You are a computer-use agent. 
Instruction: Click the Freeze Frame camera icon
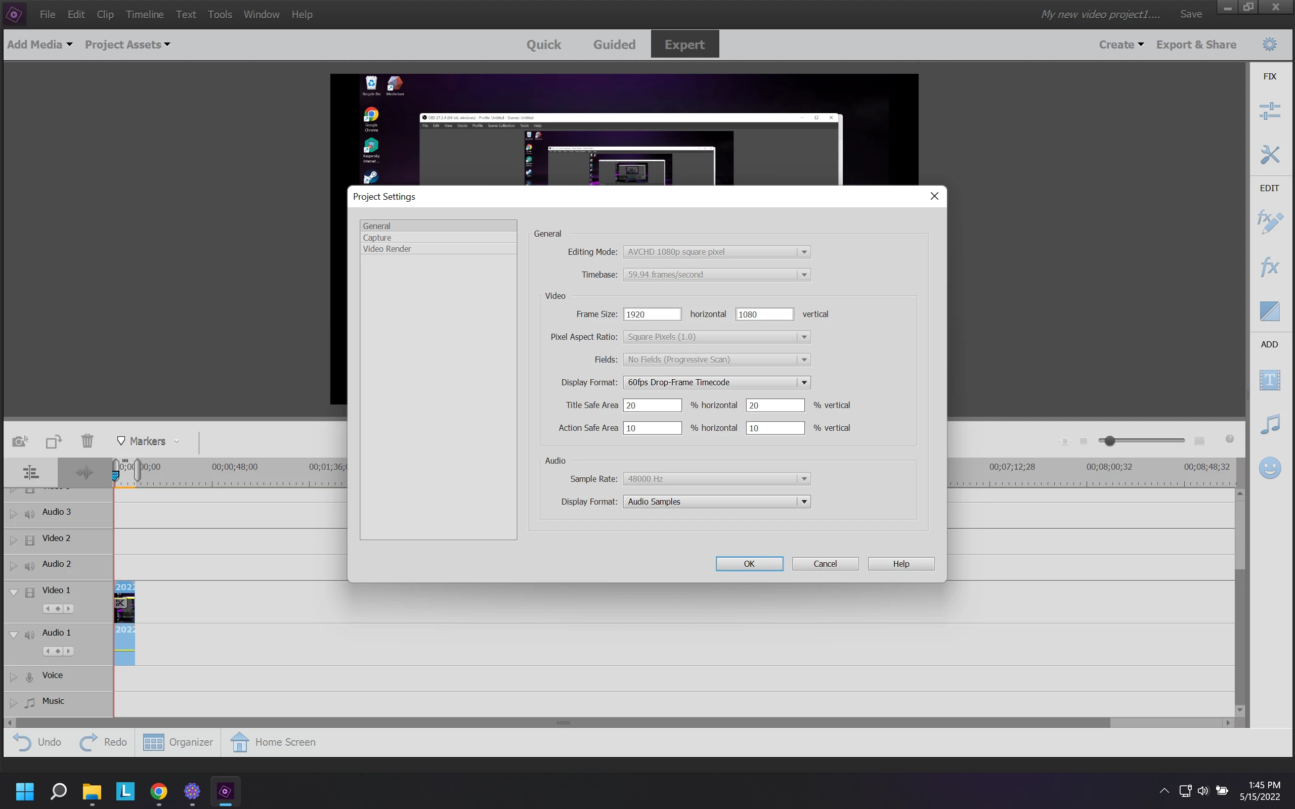[x=20, y=441]
